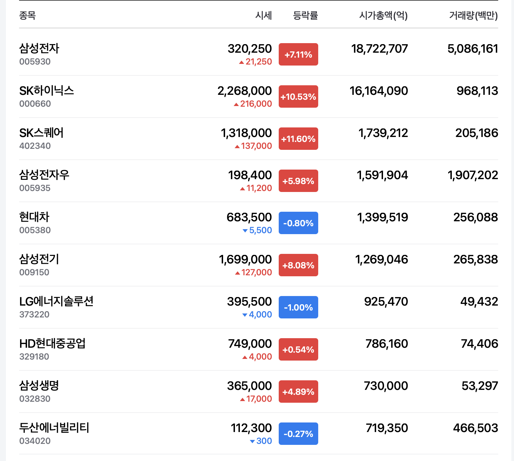The image size is (514, 461).
Task: Click the +0.54% change badge
Action: 298,349
